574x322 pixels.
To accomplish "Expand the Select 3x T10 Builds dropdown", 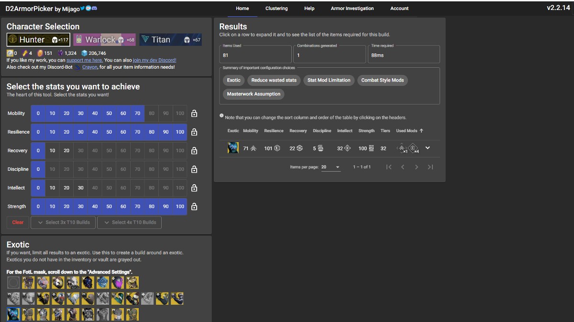I will click(63, 222).
